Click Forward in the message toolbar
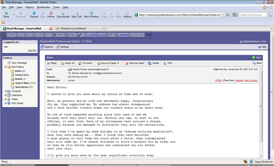274x166 pixels. pyautogui.click(x=85, y=63)
